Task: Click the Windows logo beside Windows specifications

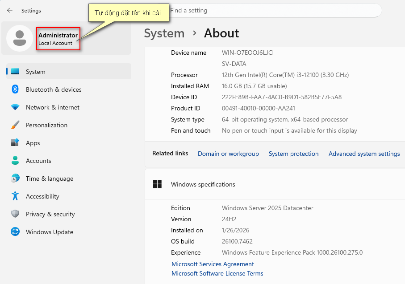Action: pos(157,184)
